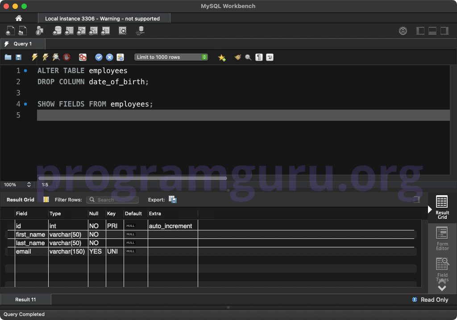Viewport: 457px width, 320px height.
Task: Stop the running query
Action: [66, 57]
